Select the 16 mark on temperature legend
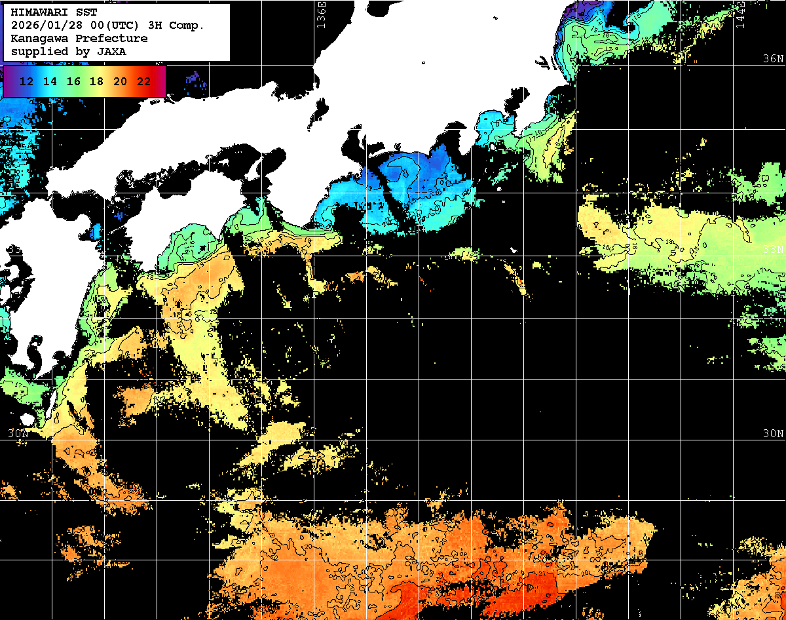Image resolution: width=786 pixels, height=620 pixels. (x=73, y=81)
